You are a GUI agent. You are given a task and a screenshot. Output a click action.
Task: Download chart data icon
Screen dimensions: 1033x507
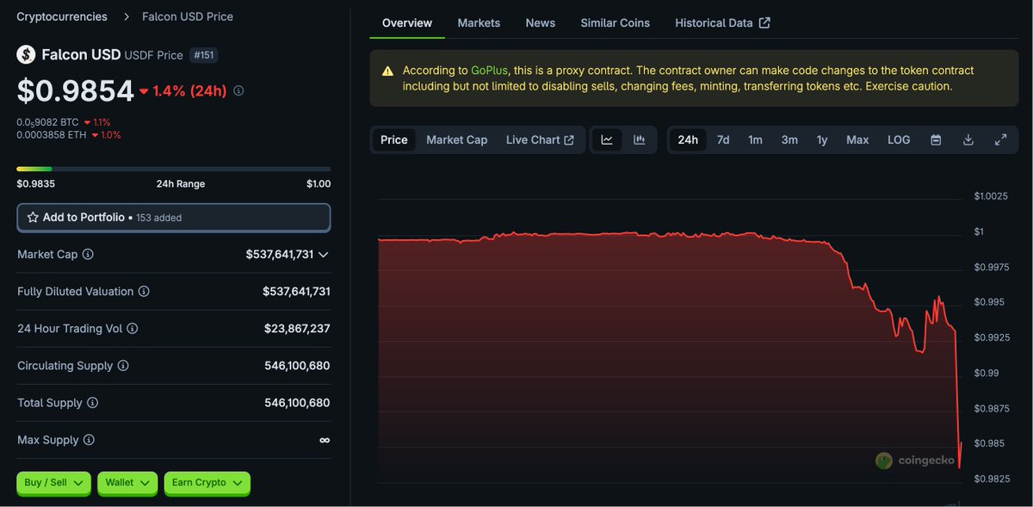pyautogui.click(x=968, y=139)
